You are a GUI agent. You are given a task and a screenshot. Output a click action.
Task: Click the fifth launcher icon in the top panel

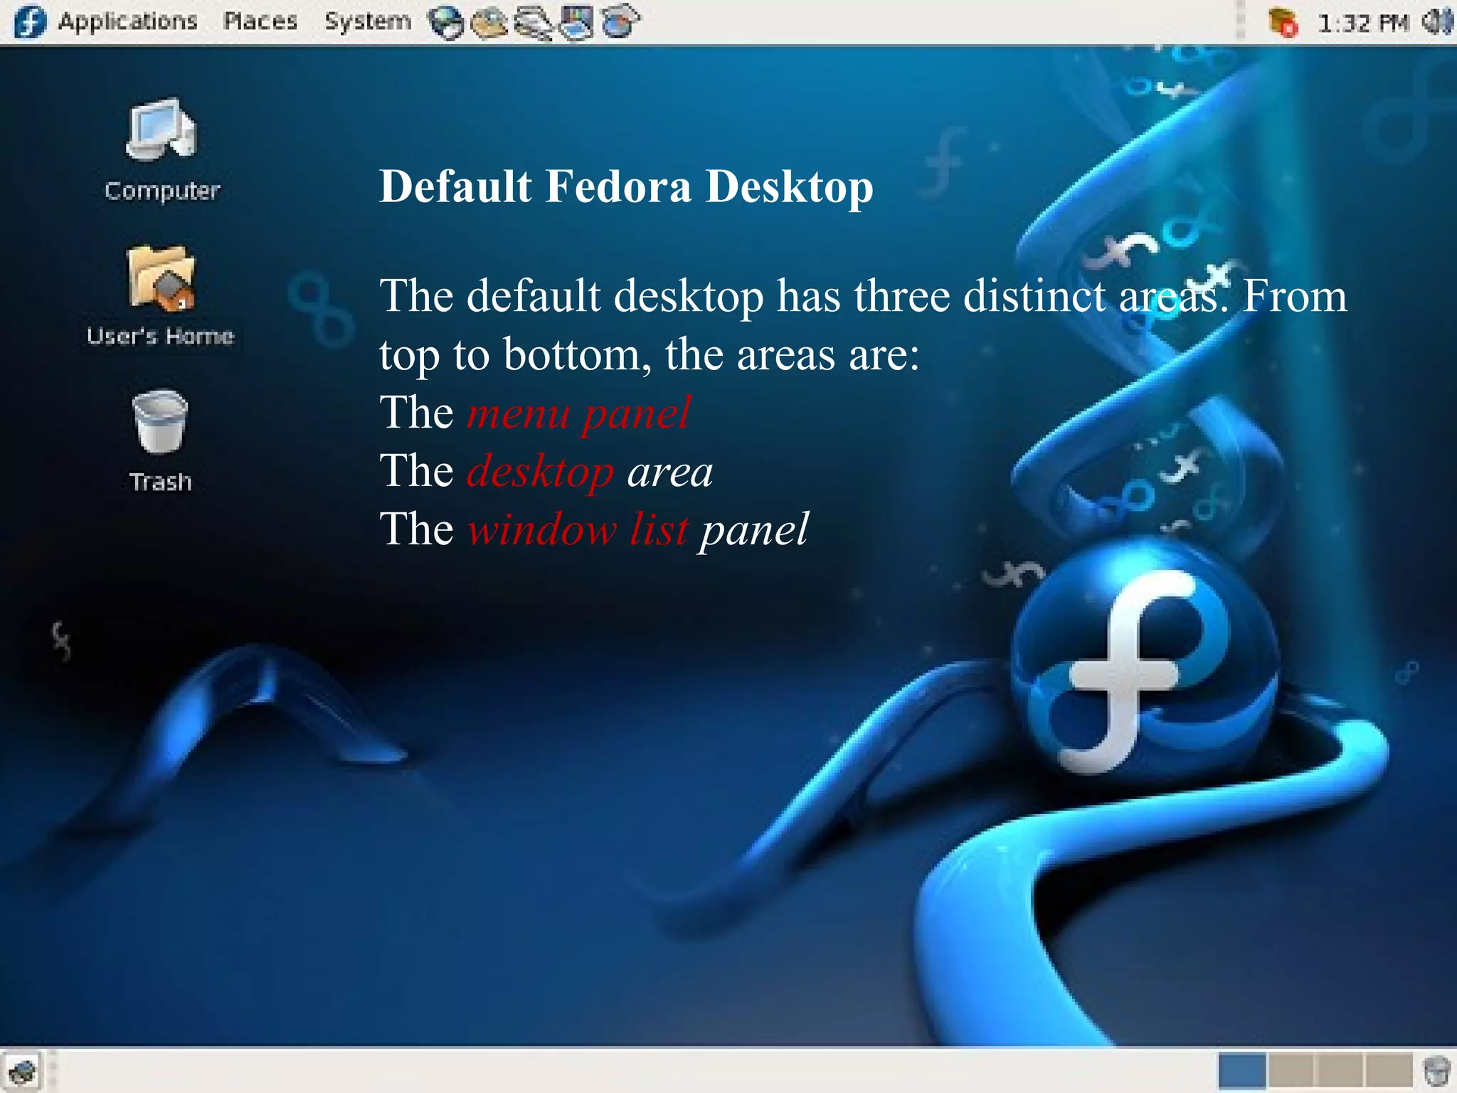620,21
